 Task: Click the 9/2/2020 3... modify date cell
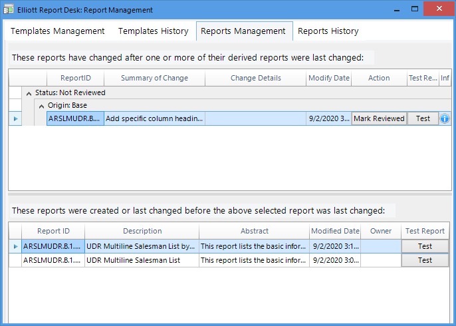[329, 118]
